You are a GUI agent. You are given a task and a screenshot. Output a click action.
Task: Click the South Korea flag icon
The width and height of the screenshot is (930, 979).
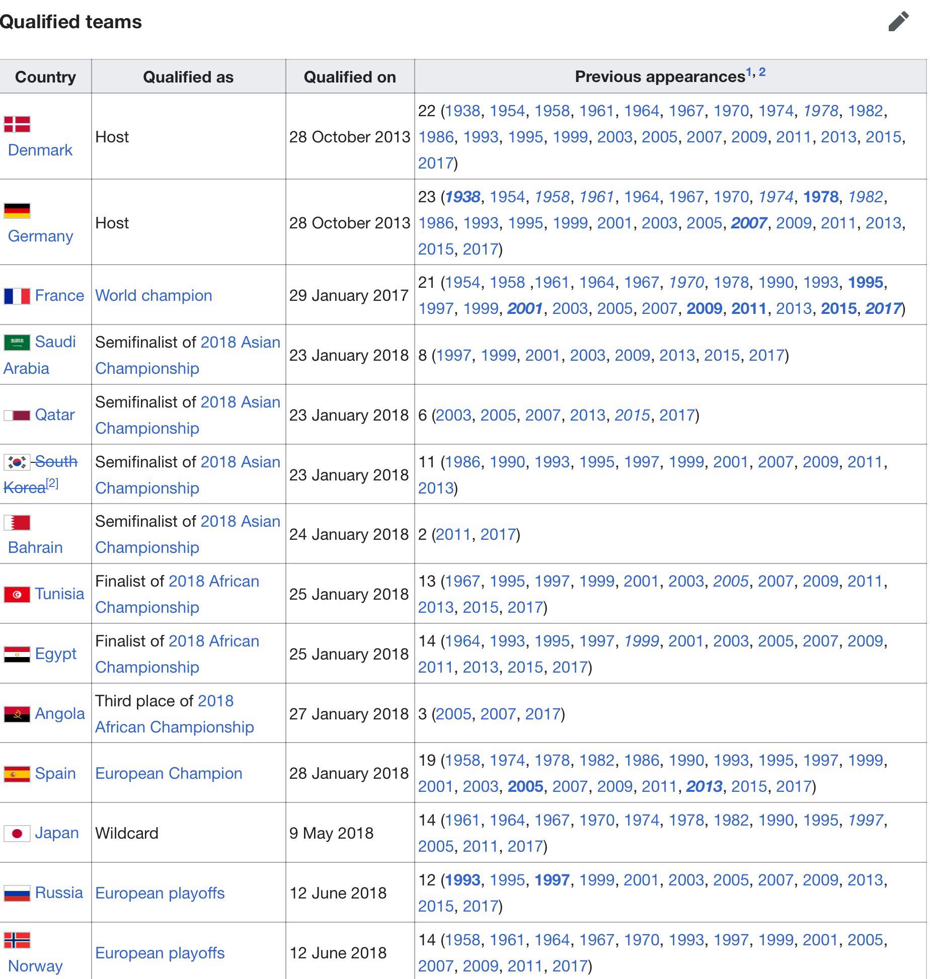pos(17,462)
